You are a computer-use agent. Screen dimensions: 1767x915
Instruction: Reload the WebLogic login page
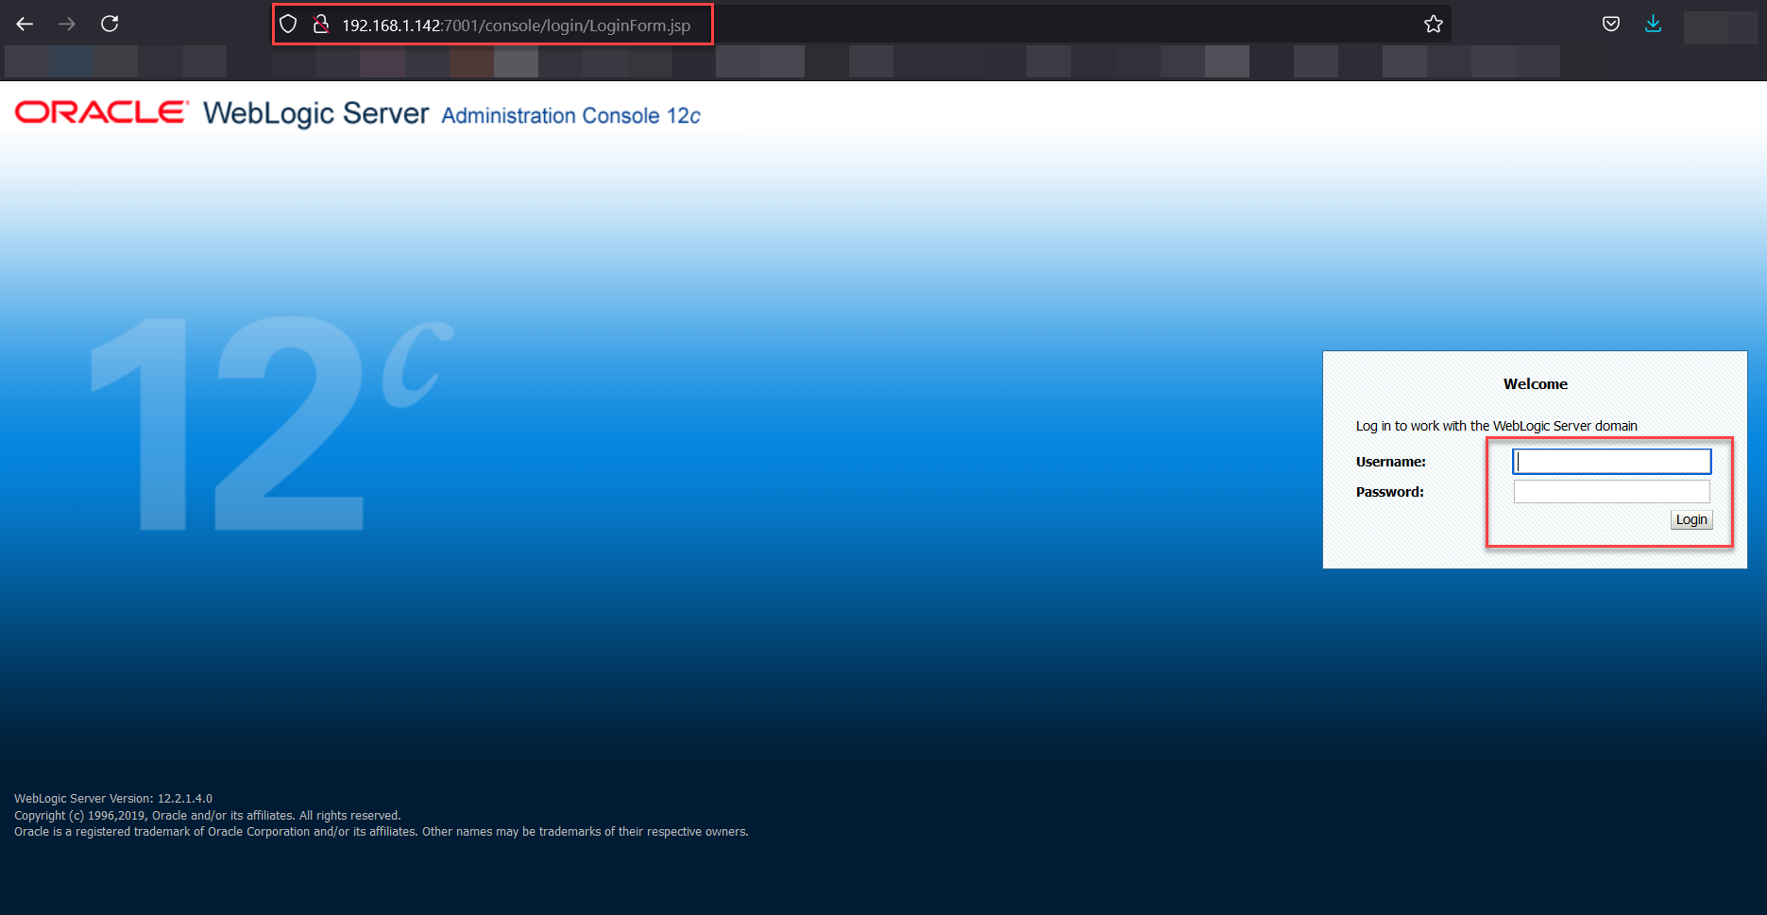pyautogui.click(x=110, y=24)
